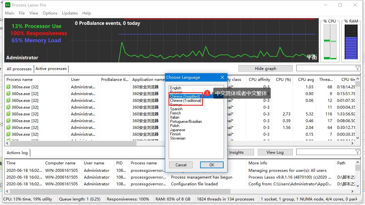Select Chinese (Traditional) language
The height and width of the screenshot is (205, 365).
(186, 101)
